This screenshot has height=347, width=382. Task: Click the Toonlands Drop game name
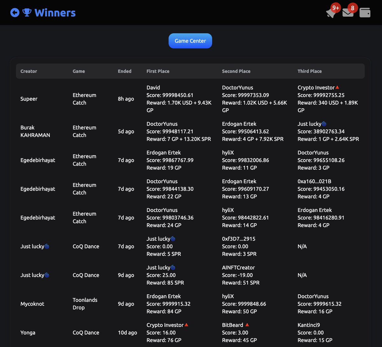(85, 304)
